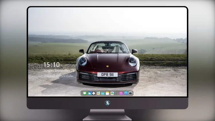Open the Photos gallery icon in dock

pos(112,93)
